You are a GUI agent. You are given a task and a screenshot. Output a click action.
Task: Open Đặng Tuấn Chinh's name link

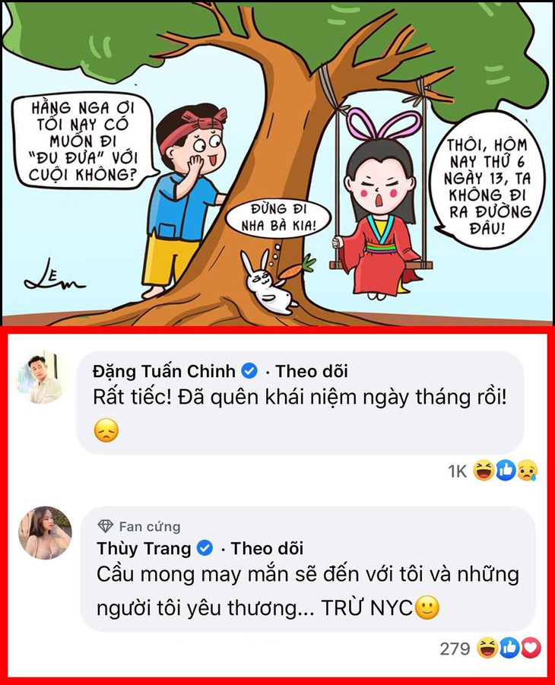(x=164, y=371)
